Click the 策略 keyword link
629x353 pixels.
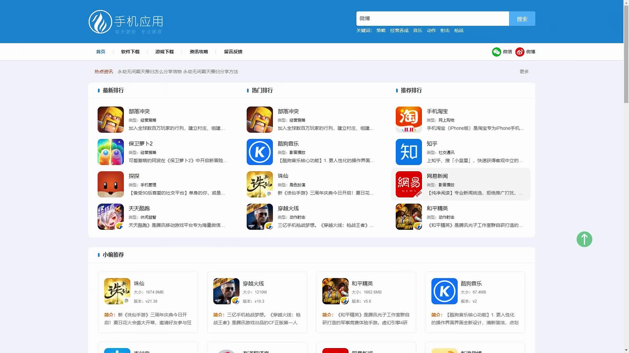(x=380, y=30)
